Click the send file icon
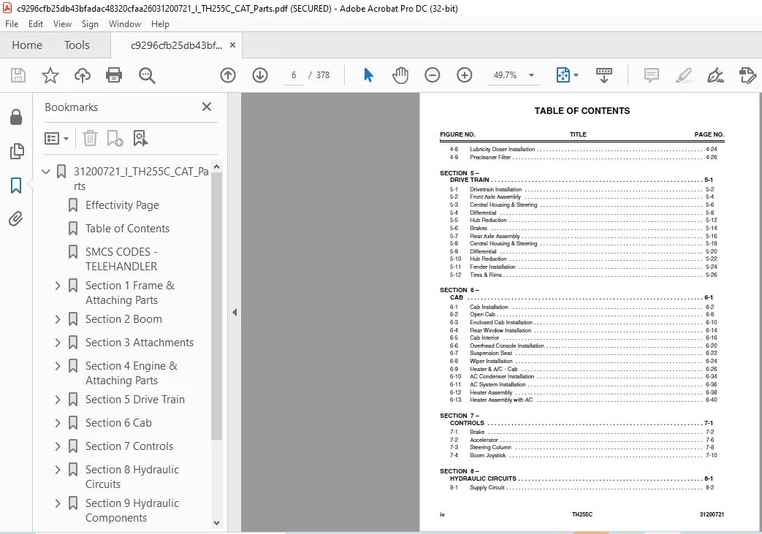Image resolution: width=762 pixels, height=534 pixels. pyautogui.click(x=747, y=75)
